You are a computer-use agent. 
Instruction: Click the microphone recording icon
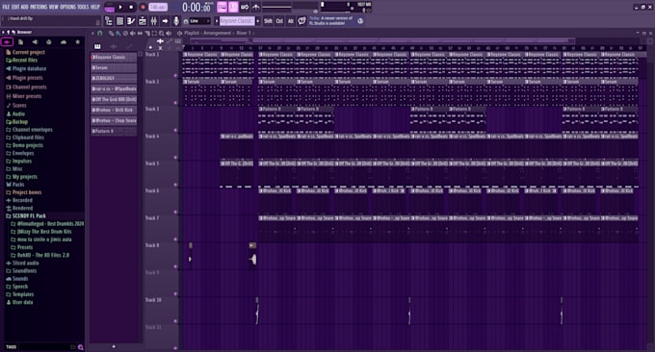point(176,21)
